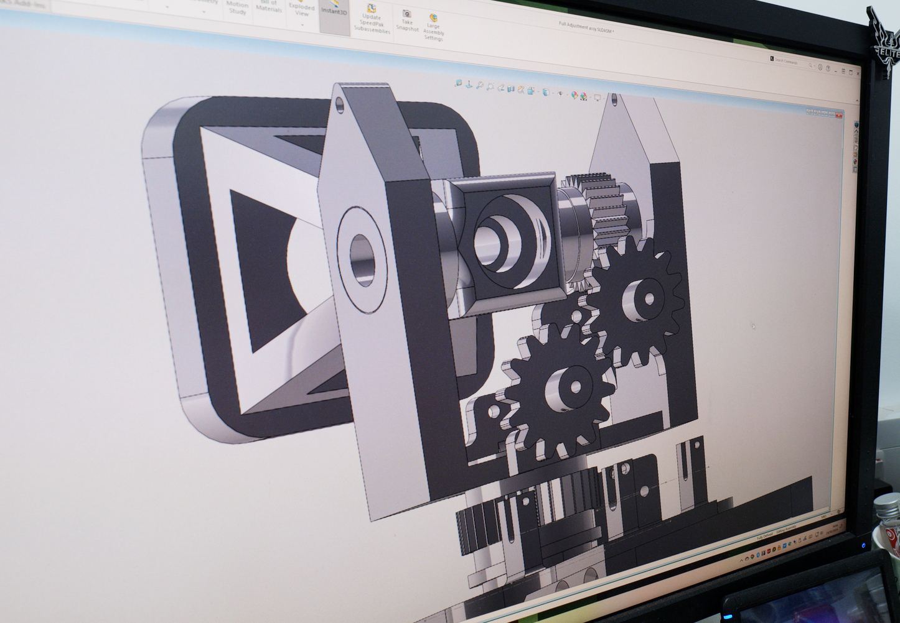900x623 pixels.
Task: Open the View Orientation cube icon
Action: (x=531, y=91)
